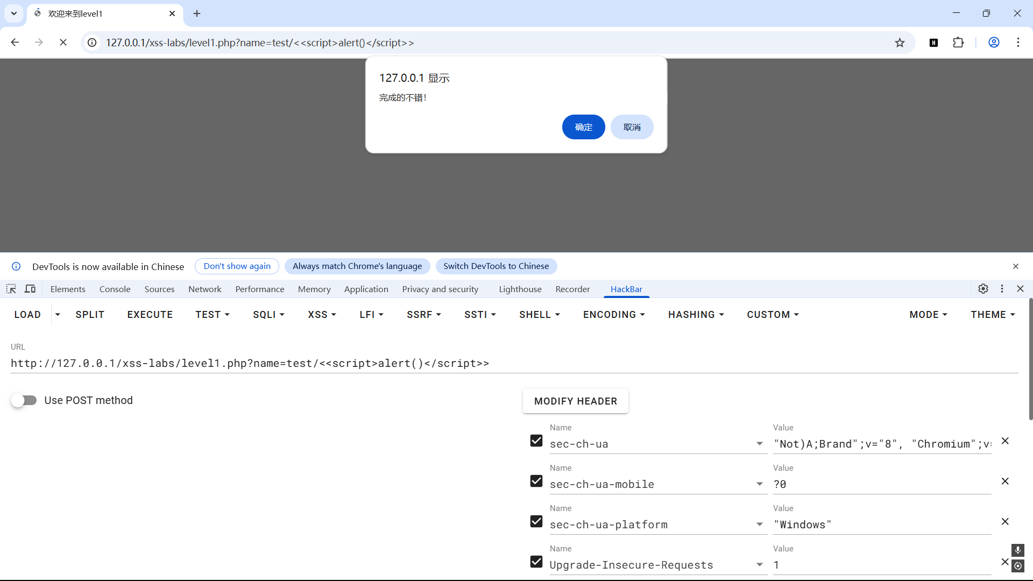The width and height of the screenshot is (1033, 581).
Task: Remove the sec-ch-ua header row
Action: [1005, 441]
